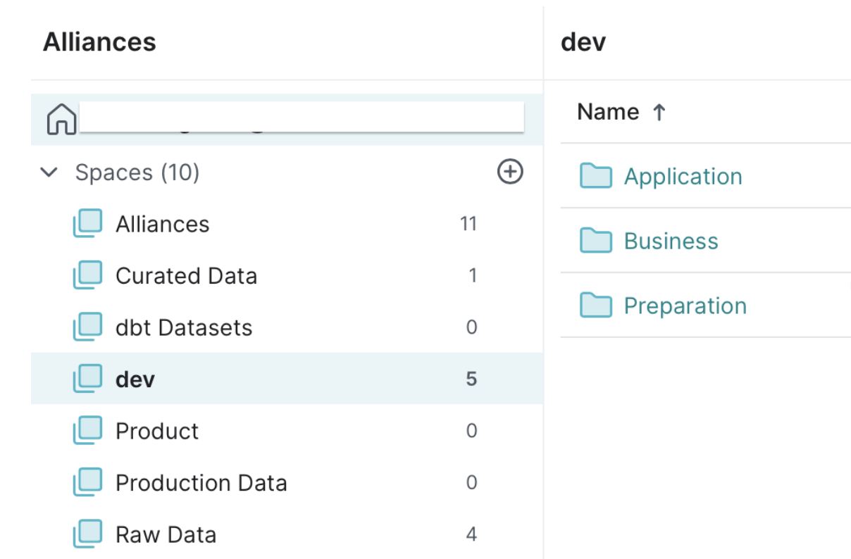Select Alliances in the Spaces list
This screenshot has height=559, width=851.
[163, 223]
